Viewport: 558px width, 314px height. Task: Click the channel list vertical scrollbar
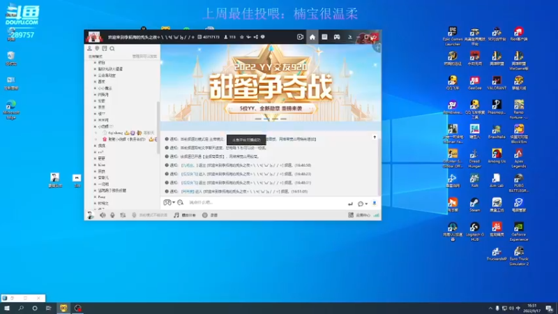pos(158,128)
